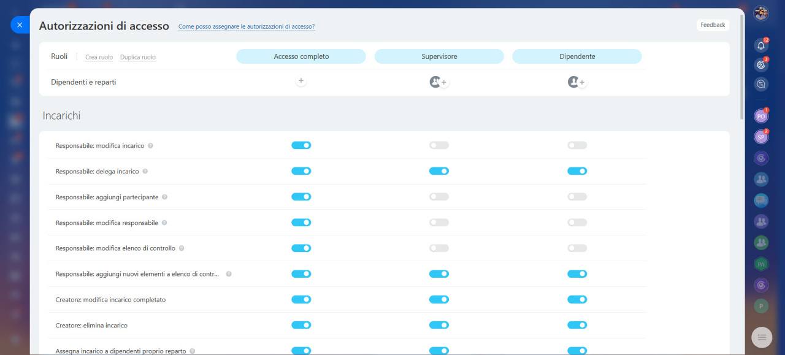Open the chat bubble group icon in sidebar
The width and height of the screenshot is (785, 355).
point(761,200)
